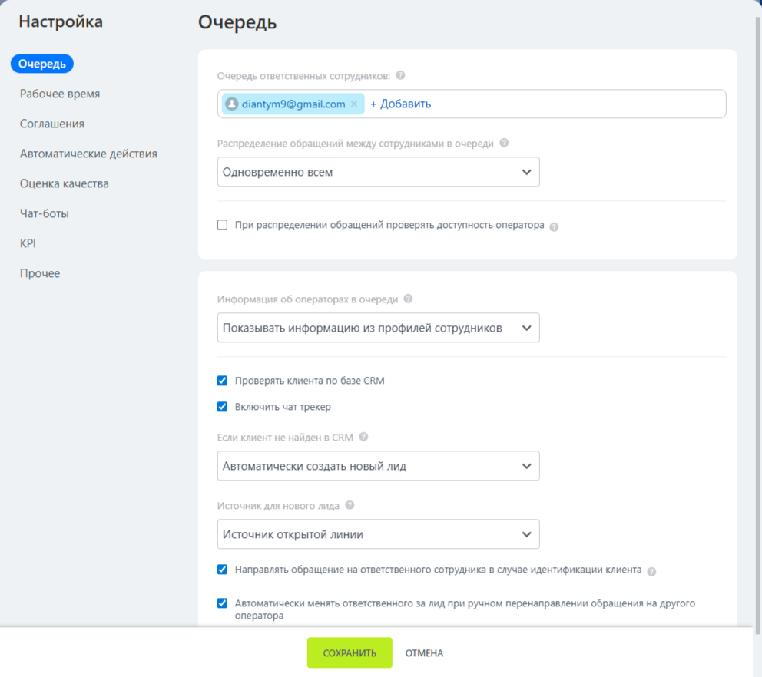
Task: Click help icon after "в случае идентификации клиента"
Action: pyautogui.click(x=651, y=571)
